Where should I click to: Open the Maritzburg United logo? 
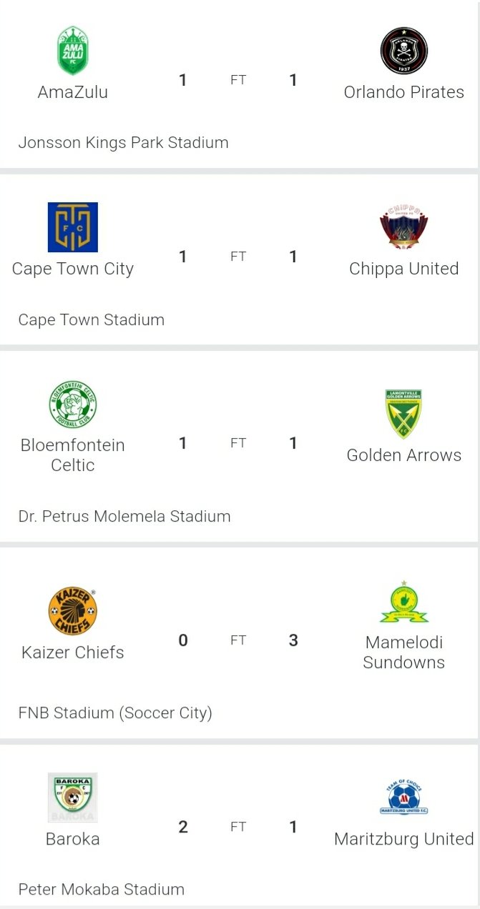(403, 798)
